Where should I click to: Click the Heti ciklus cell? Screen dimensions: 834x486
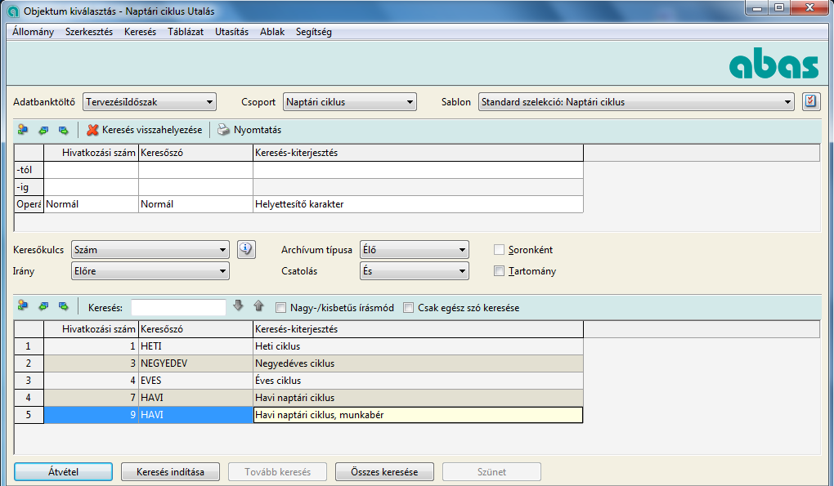pyautogui.click(x=418, y=346)
